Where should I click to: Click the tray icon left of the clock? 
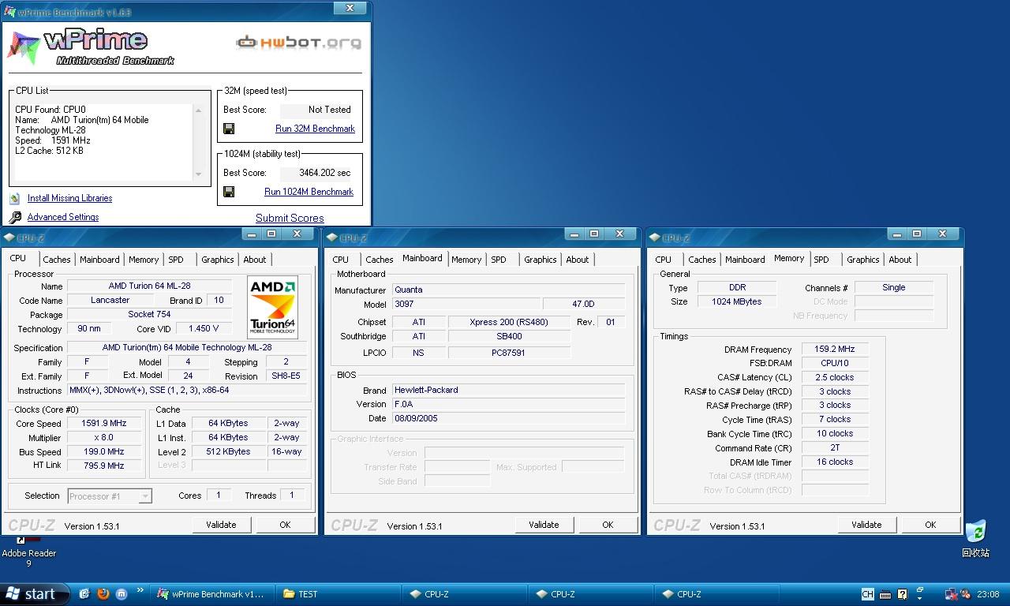point(966,594)
